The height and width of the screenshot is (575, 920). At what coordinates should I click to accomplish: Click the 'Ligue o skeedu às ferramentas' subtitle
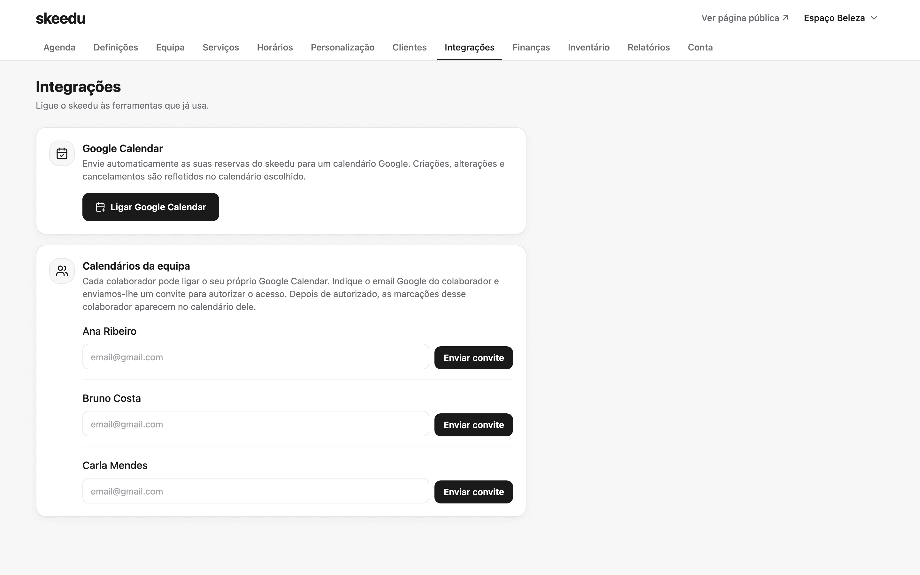coord(122,105)
